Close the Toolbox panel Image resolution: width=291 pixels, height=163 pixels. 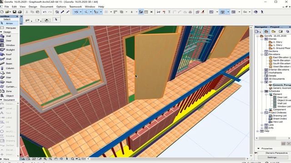pyautogui.click(x=17, y=16)
